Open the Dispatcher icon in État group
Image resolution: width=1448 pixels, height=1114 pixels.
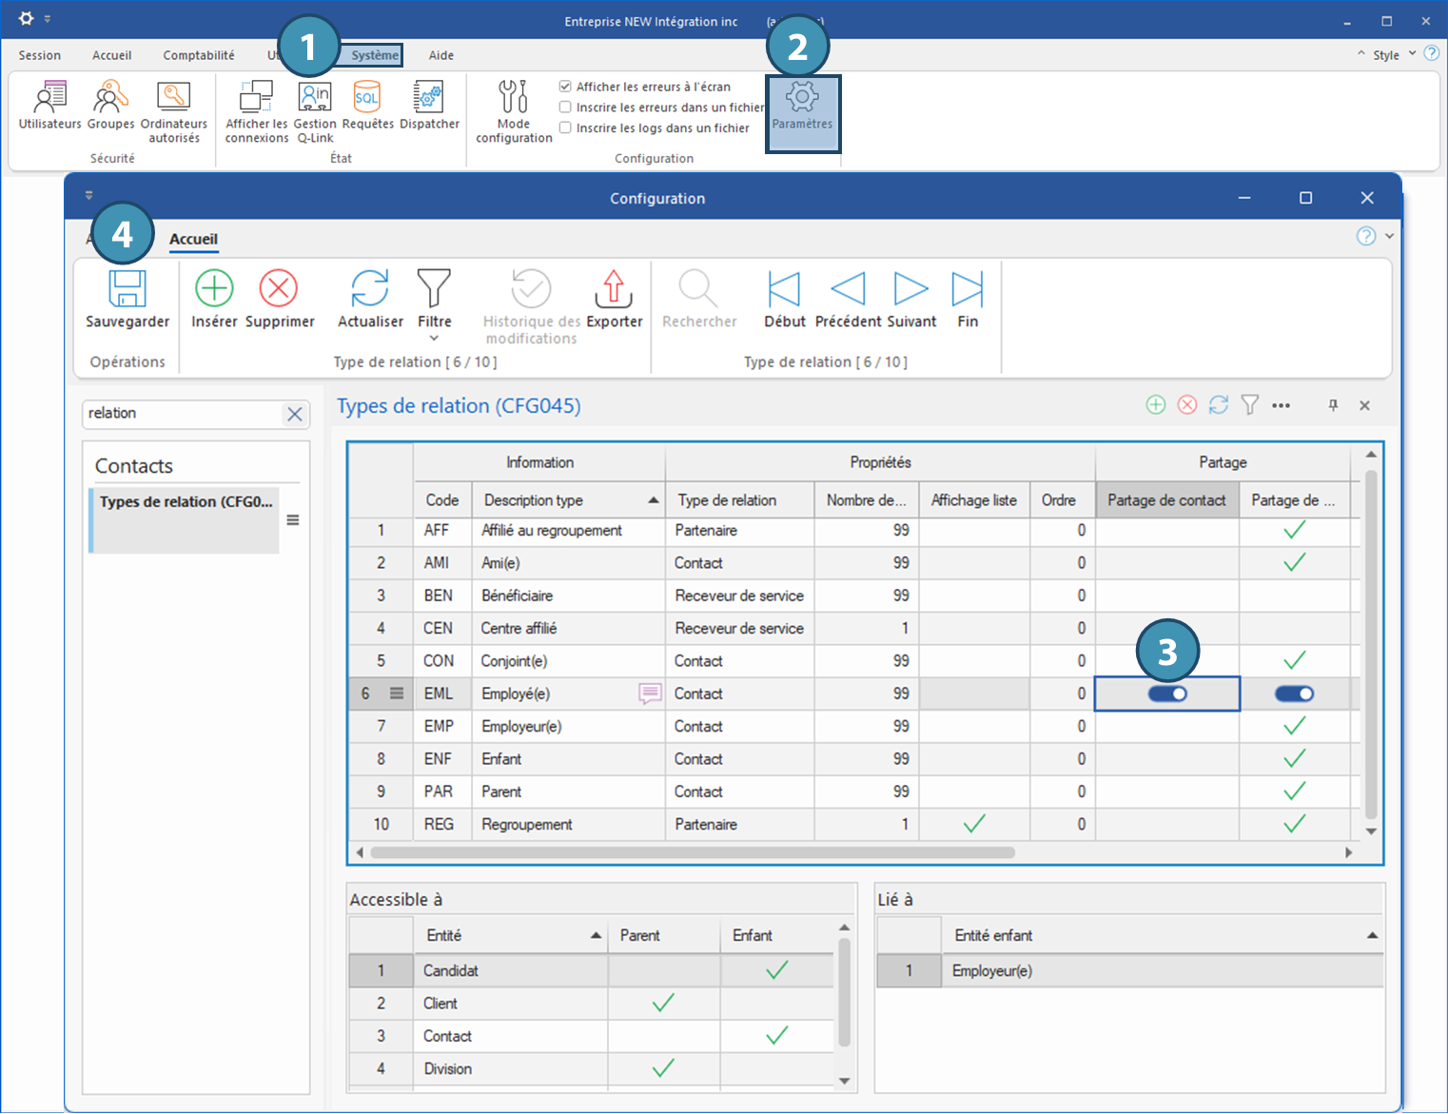(x=429, y=98)
